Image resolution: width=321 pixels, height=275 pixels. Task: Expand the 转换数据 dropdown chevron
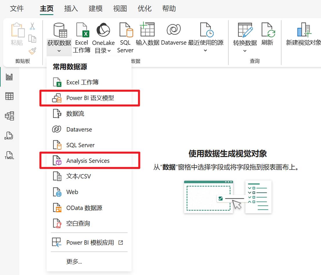[245, 51]
